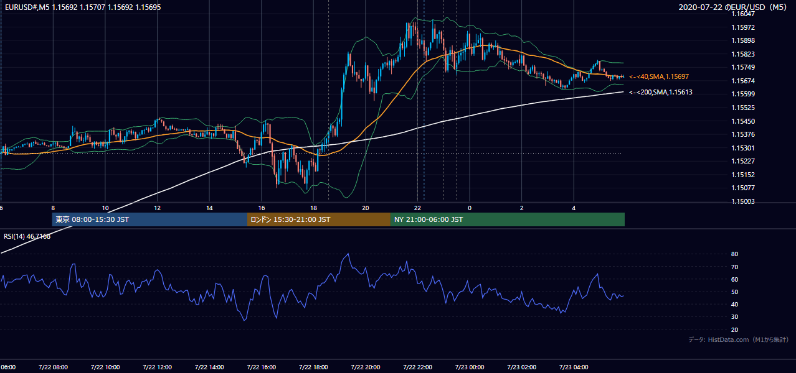Click the 1.15450 price axis label
The image size is (796, 373).
coord(743,121)
